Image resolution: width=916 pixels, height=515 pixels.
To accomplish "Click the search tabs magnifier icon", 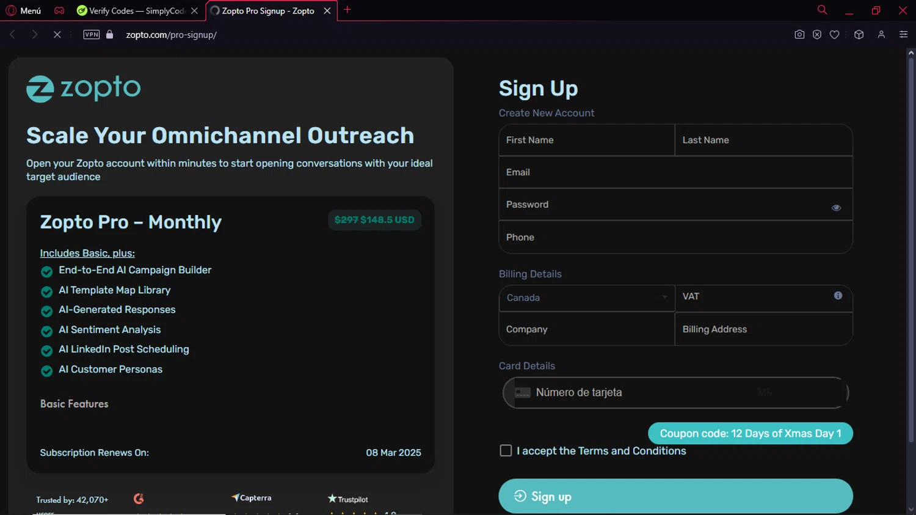I will pos(822,10).
